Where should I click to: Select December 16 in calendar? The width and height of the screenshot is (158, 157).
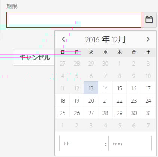click(134, 88)
